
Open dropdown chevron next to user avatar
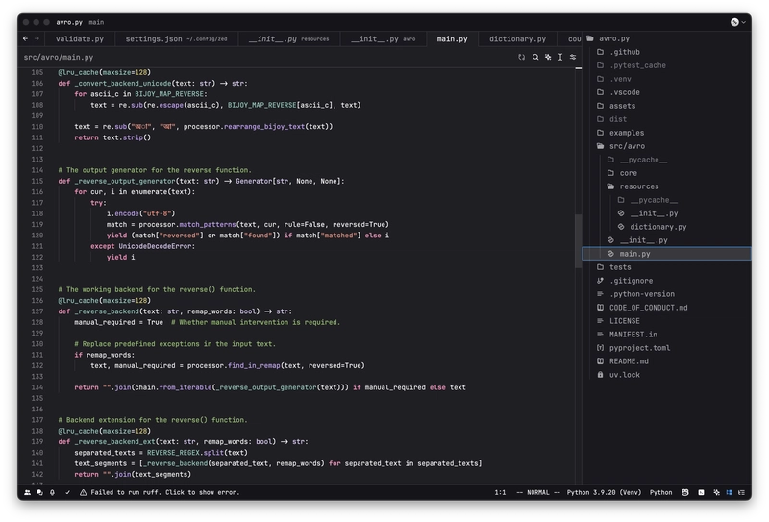(743, 22)
